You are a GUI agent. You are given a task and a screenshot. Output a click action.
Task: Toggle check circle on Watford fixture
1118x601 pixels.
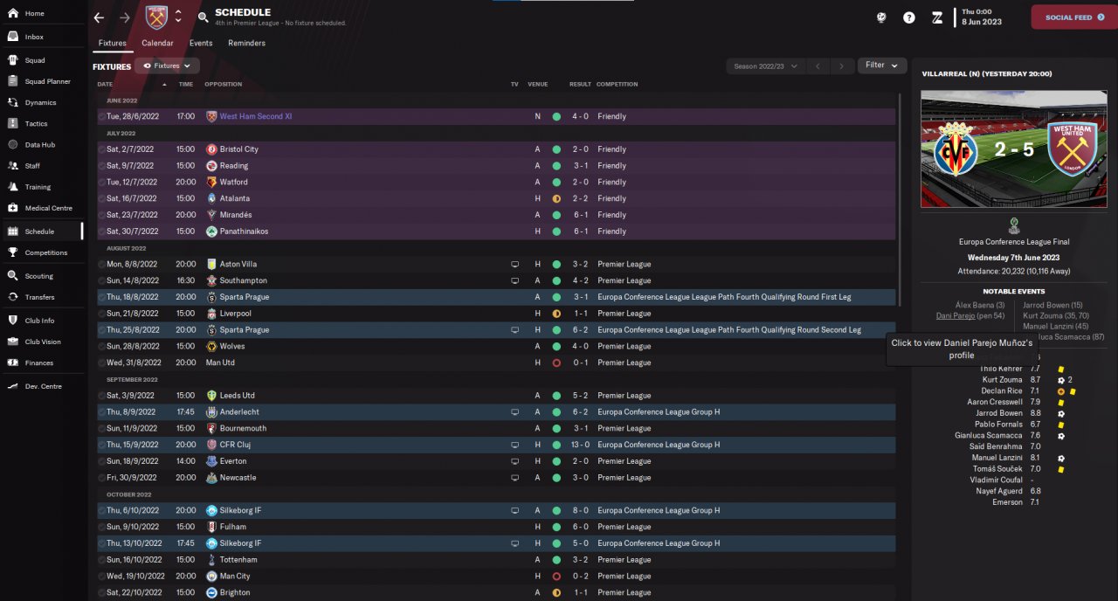click(x=101, y=182)
